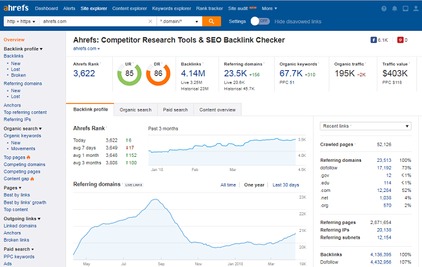Open Organic keywords in sidebar

[22, 136]
